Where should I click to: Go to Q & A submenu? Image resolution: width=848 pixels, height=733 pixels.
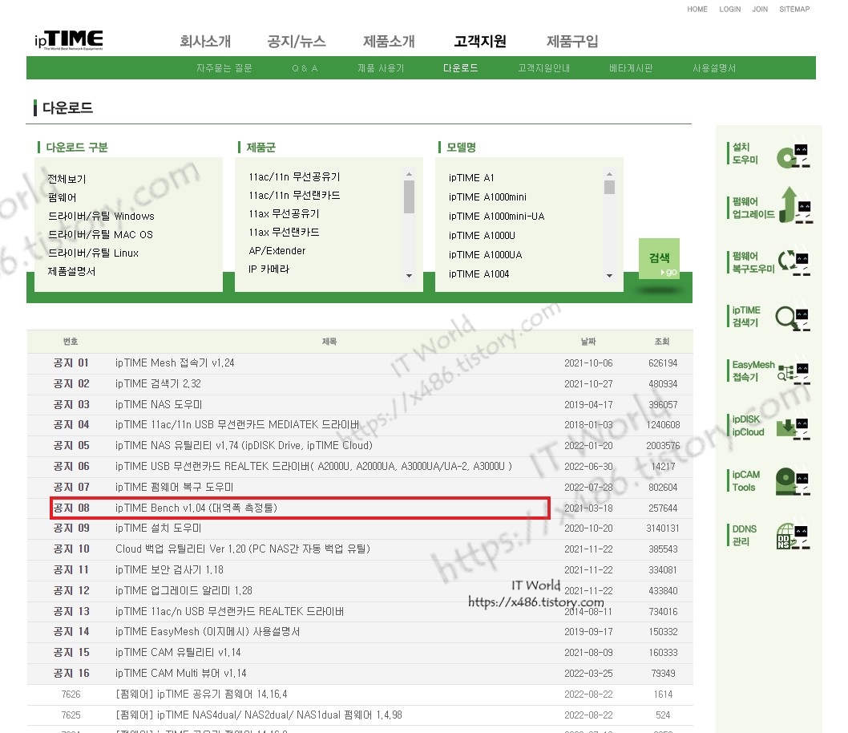(x=305, y=68)
